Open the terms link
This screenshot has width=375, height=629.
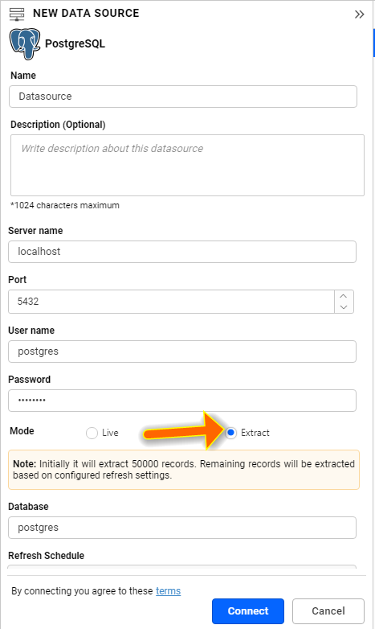click(x=169, y=591)
